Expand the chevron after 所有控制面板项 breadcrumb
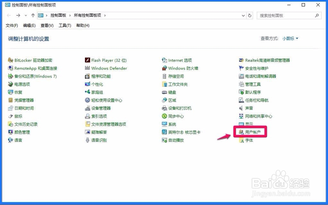328x205 pixels. [105, 15]
